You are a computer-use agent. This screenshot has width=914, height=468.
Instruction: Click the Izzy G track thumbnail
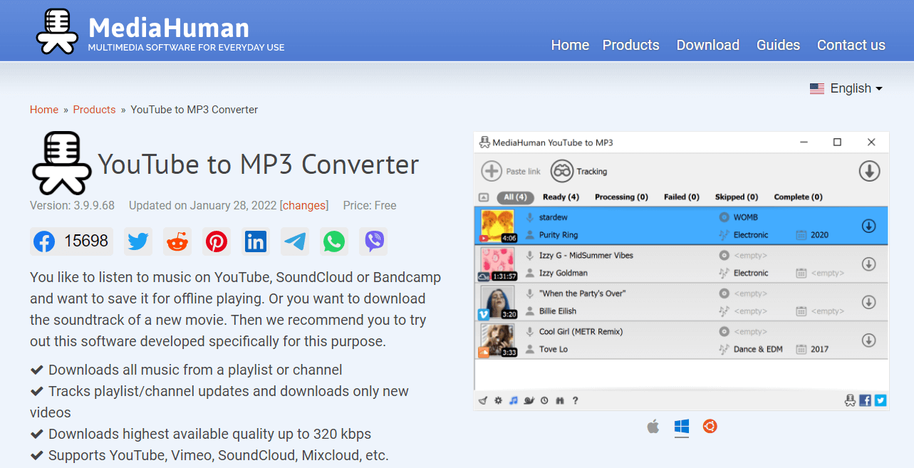pyautogui.click(x=499, y=264)
